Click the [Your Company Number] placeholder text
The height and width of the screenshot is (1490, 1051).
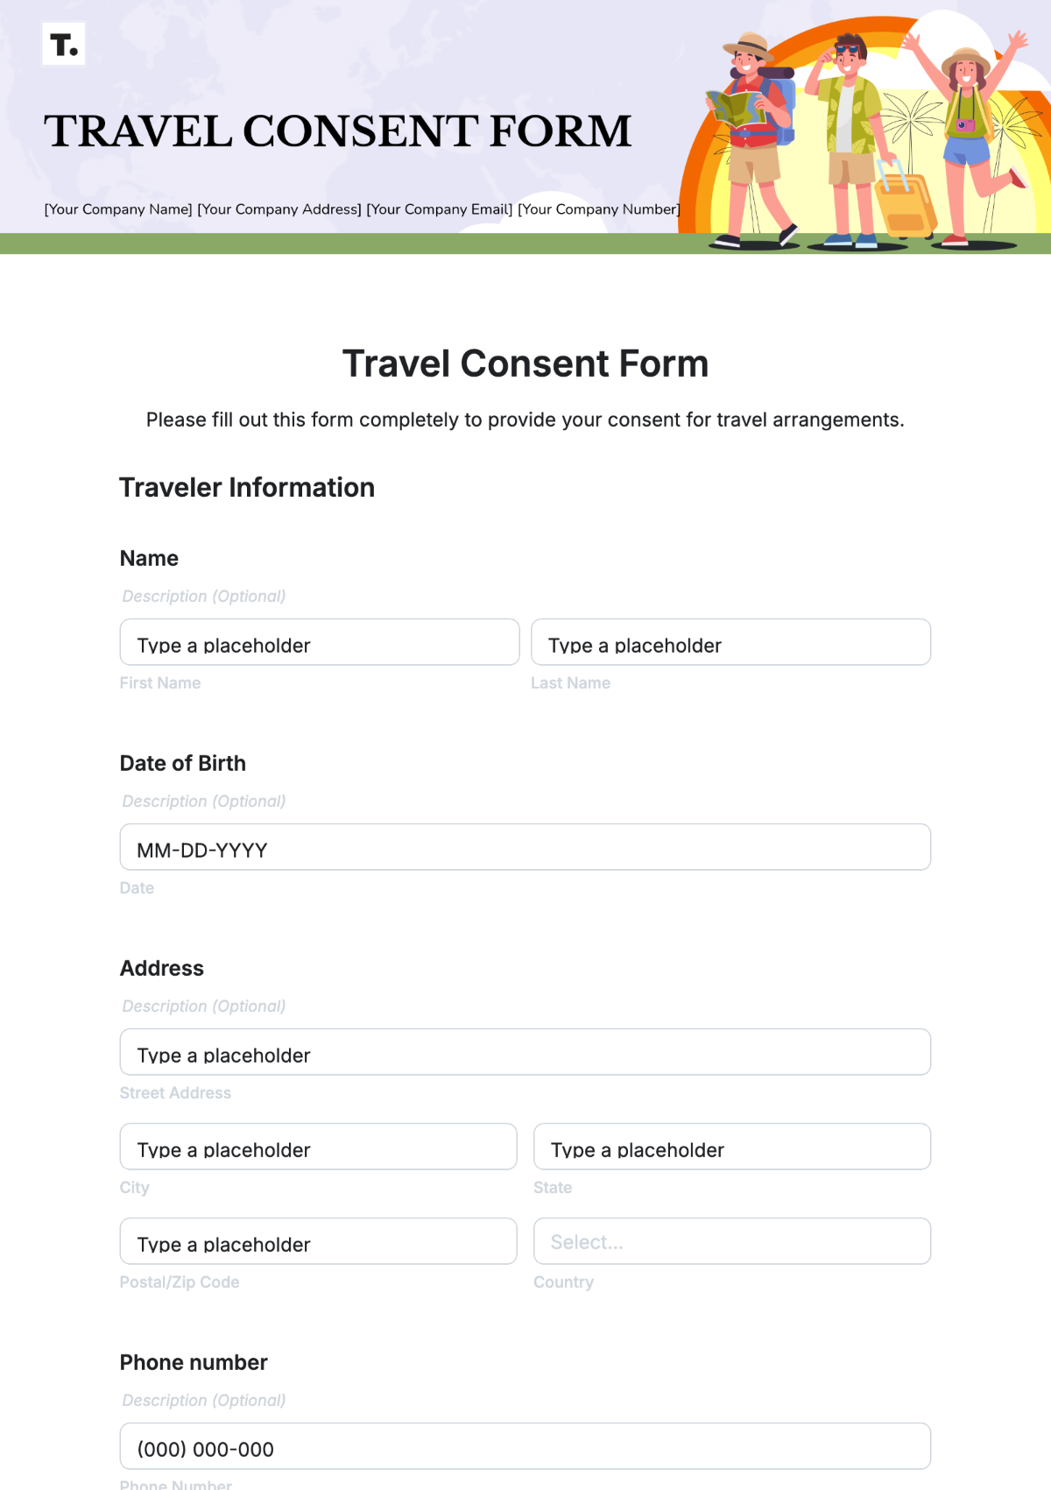click(598, 209)
